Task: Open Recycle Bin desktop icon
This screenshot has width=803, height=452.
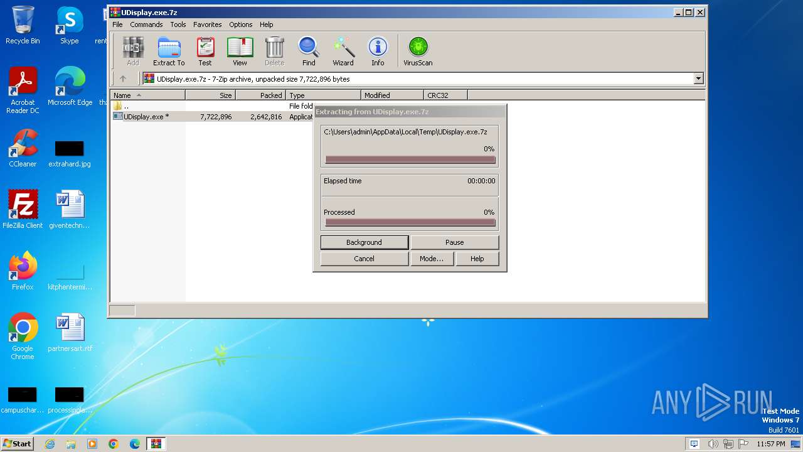Action: [x=23, y=25]
